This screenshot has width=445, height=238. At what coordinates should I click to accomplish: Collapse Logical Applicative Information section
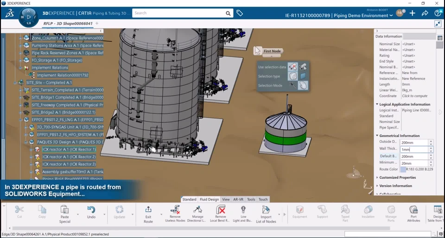pos(377,104)
